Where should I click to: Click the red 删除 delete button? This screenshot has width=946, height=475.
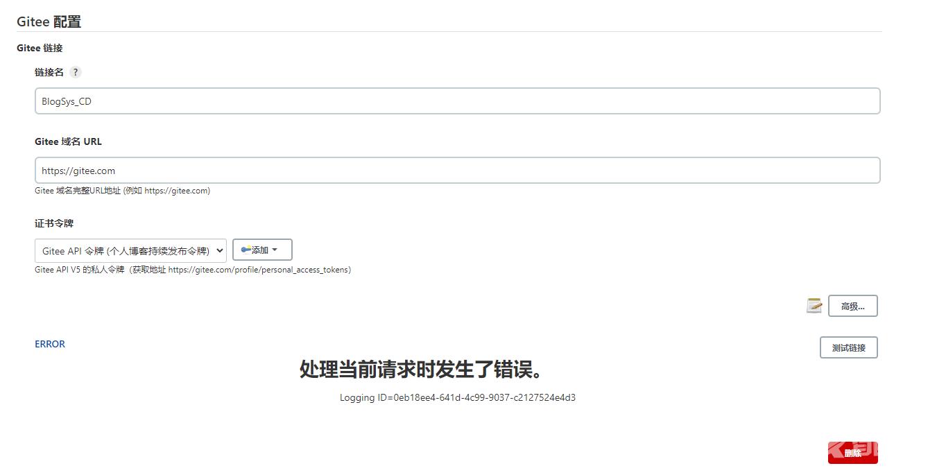[x=852, y=453]
